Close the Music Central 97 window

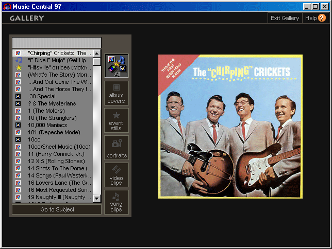pos(325,7)
